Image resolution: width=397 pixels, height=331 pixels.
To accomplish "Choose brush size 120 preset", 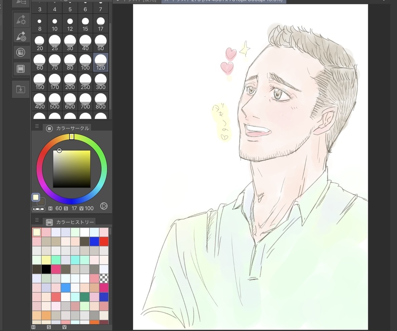I will [x=101, y=63].
